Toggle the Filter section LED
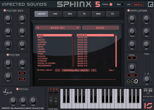154x110 pixels. (x=8, y=55)
